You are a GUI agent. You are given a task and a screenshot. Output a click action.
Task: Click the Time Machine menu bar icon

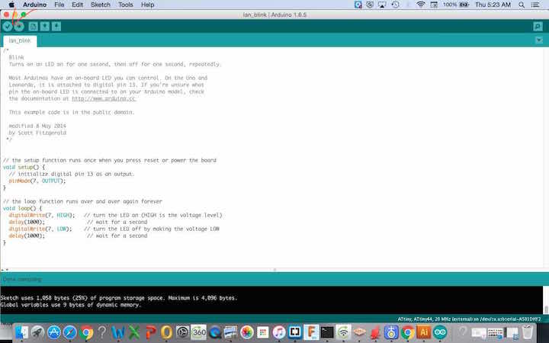[x=395, y=5]
